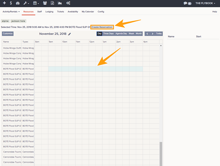Image resolution: width=220 pixels, height=166 pixels.
Task: Switch to the Tickets tab
Action: coord(60,12)
